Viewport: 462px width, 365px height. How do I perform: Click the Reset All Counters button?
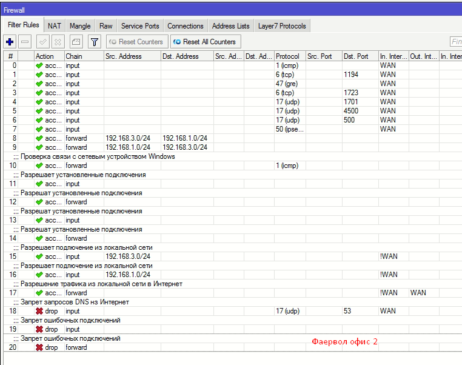click(206, 42)
